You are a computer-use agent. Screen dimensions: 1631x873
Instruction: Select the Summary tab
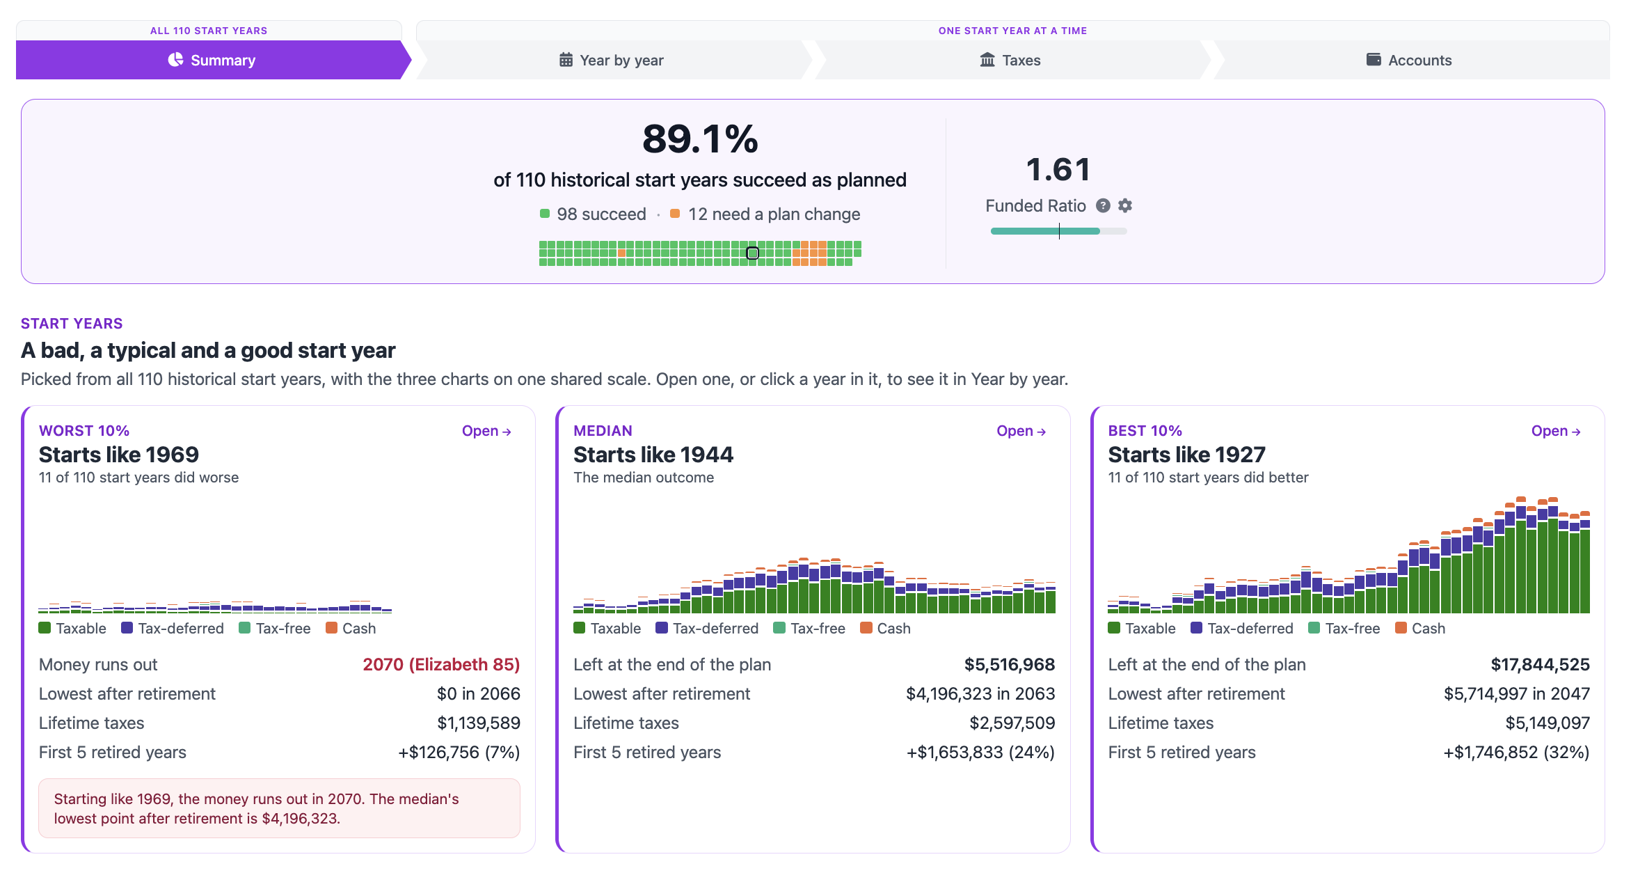(x=212, y=60)
